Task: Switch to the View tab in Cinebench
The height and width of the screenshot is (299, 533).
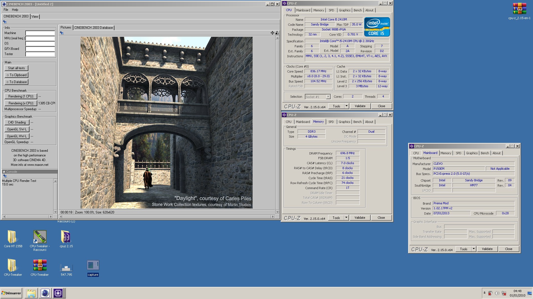Action: (x=35, y=17)
